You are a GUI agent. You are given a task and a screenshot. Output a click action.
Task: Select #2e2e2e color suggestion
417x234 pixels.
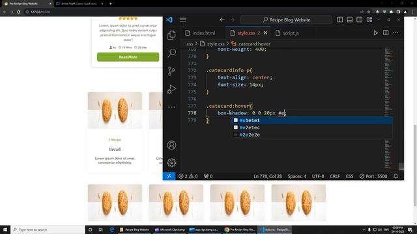coord(311,135)
